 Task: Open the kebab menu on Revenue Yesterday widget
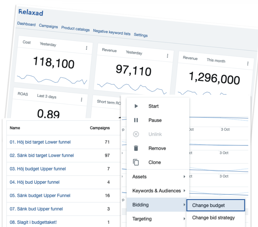point(167,56)
